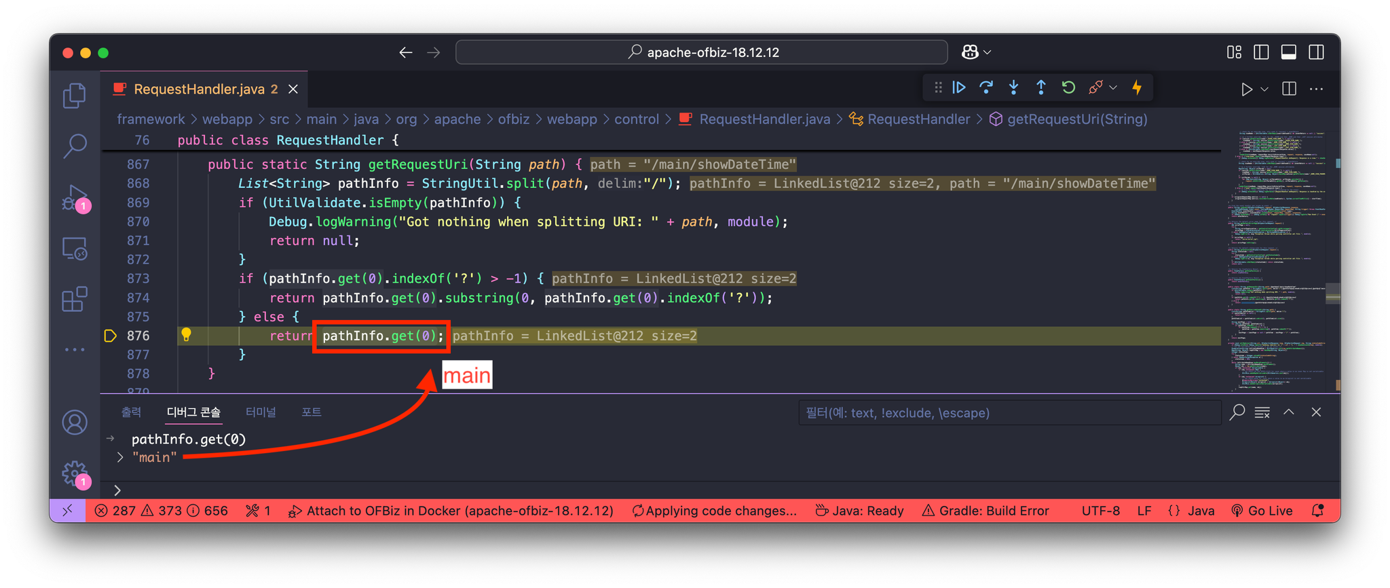Toggle primary side bar visibility
The image size is (1390, 588).
point(1261,52)
